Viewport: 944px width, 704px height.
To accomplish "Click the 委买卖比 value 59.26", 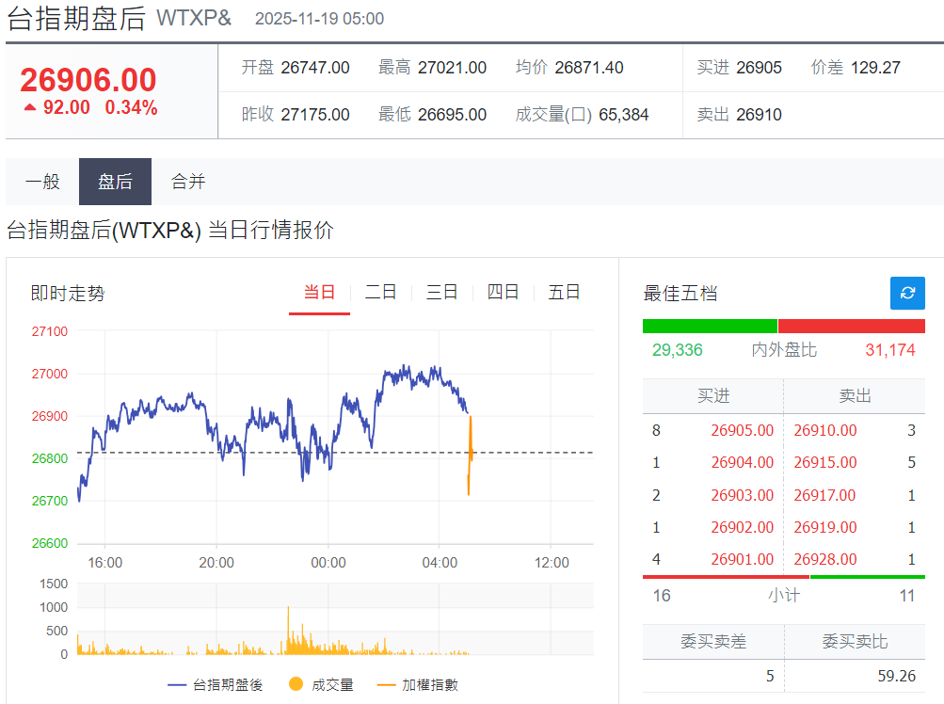I will tap(894, 676).
